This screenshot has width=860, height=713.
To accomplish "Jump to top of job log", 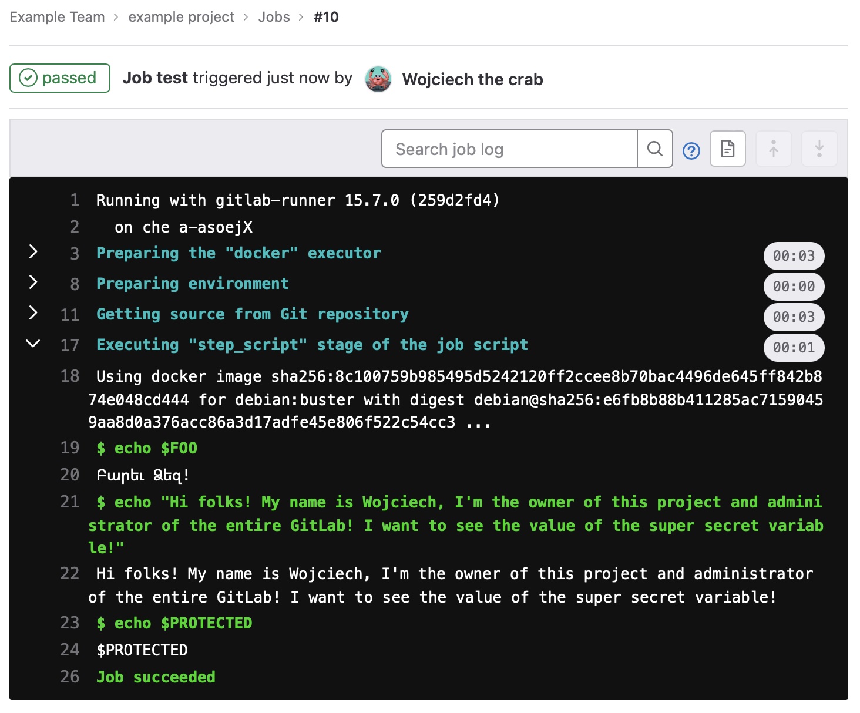I will (774, 149).
